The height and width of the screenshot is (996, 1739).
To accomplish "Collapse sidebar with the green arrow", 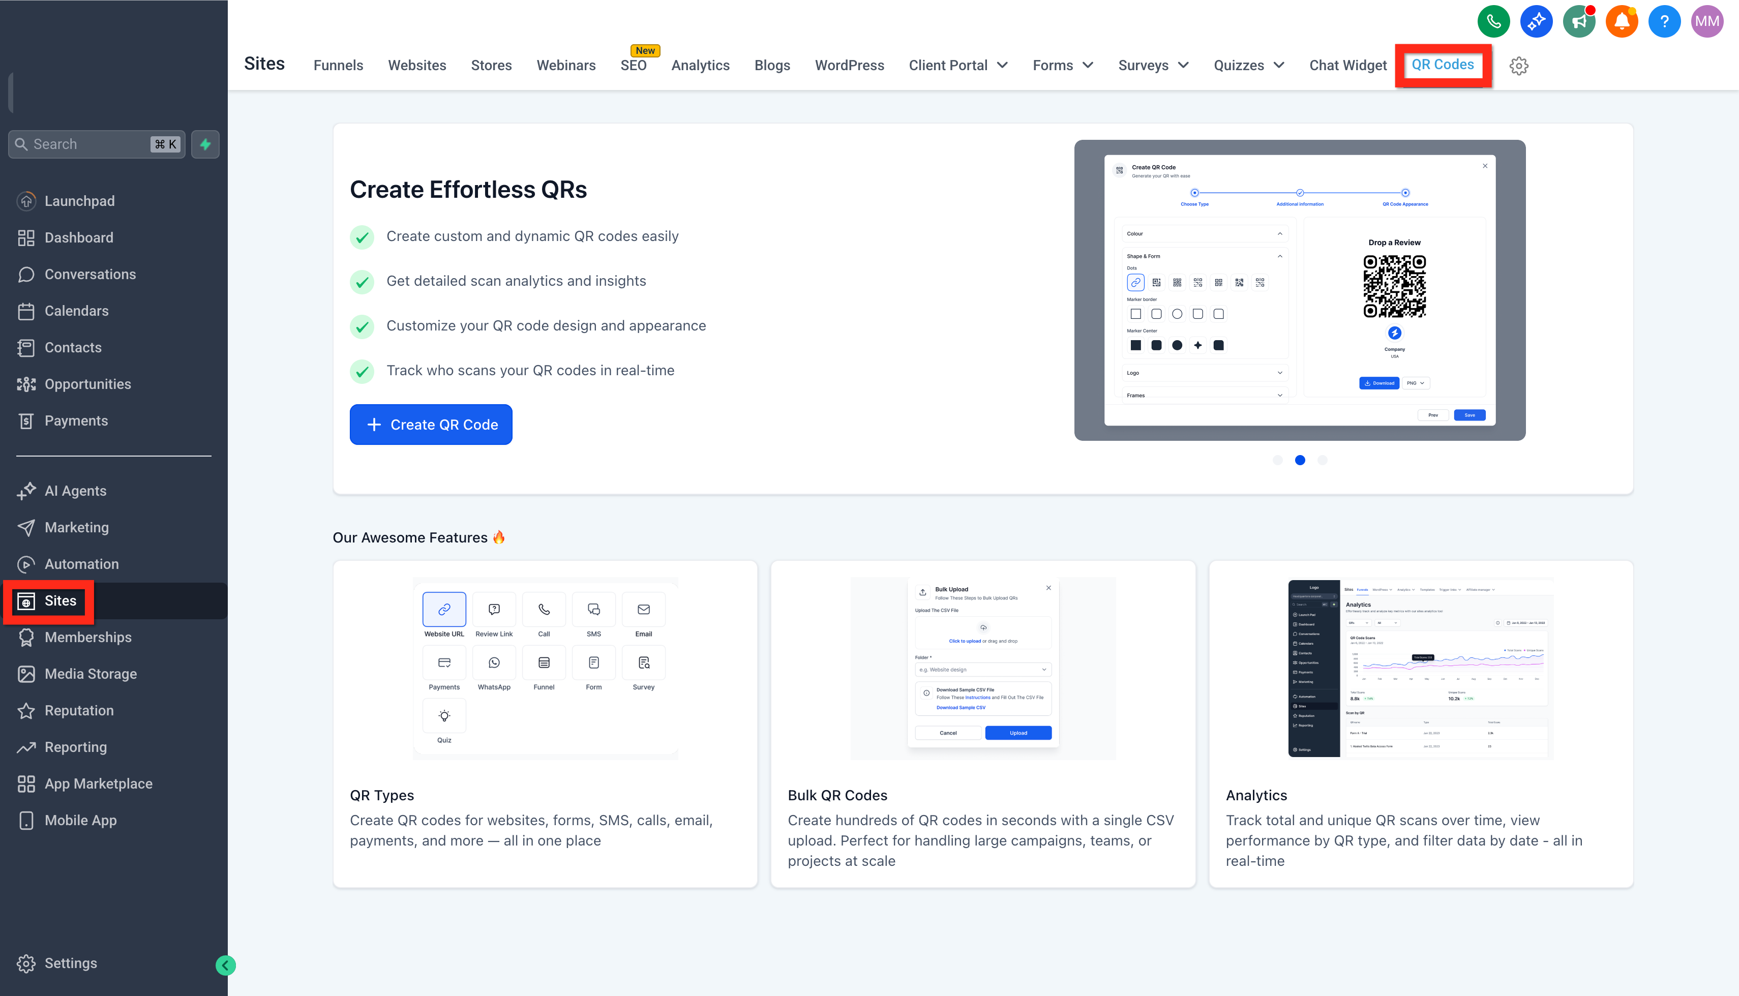I will [226, 965].
